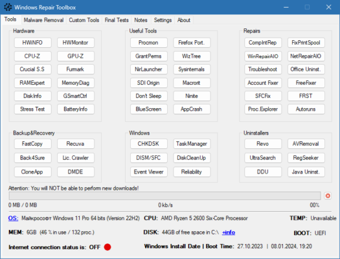Select the Tools tab
This screenshot has width=340, height=259.
[x=10, y=19]
